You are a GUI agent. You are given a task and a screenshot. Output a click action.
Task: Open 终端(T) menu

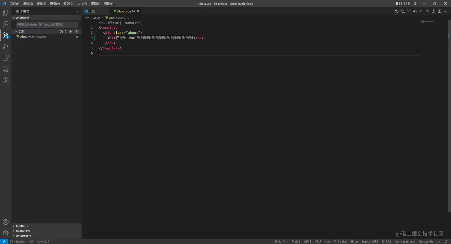(95, 4)
